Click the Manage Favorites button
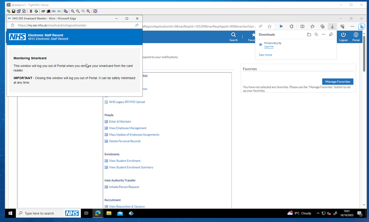The width and height of the screenshot is (369, 222). click(338, 82)
